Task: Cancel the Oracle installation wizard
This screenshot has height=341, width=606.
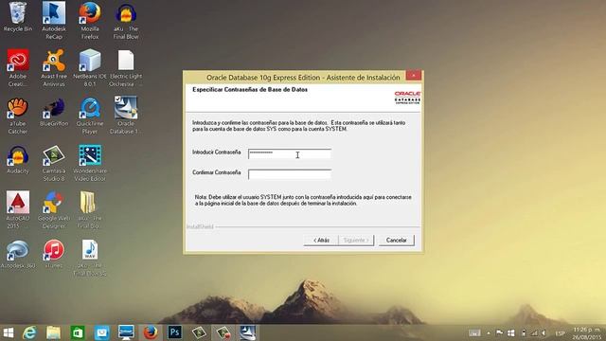Action: tap(396, 240)
